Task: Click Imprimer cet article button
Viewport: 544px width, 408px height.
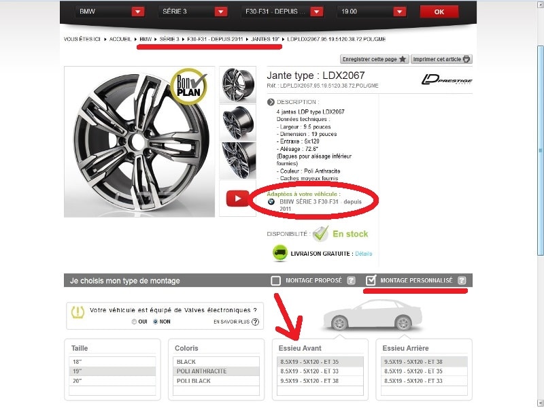Action: coord(441,59)
